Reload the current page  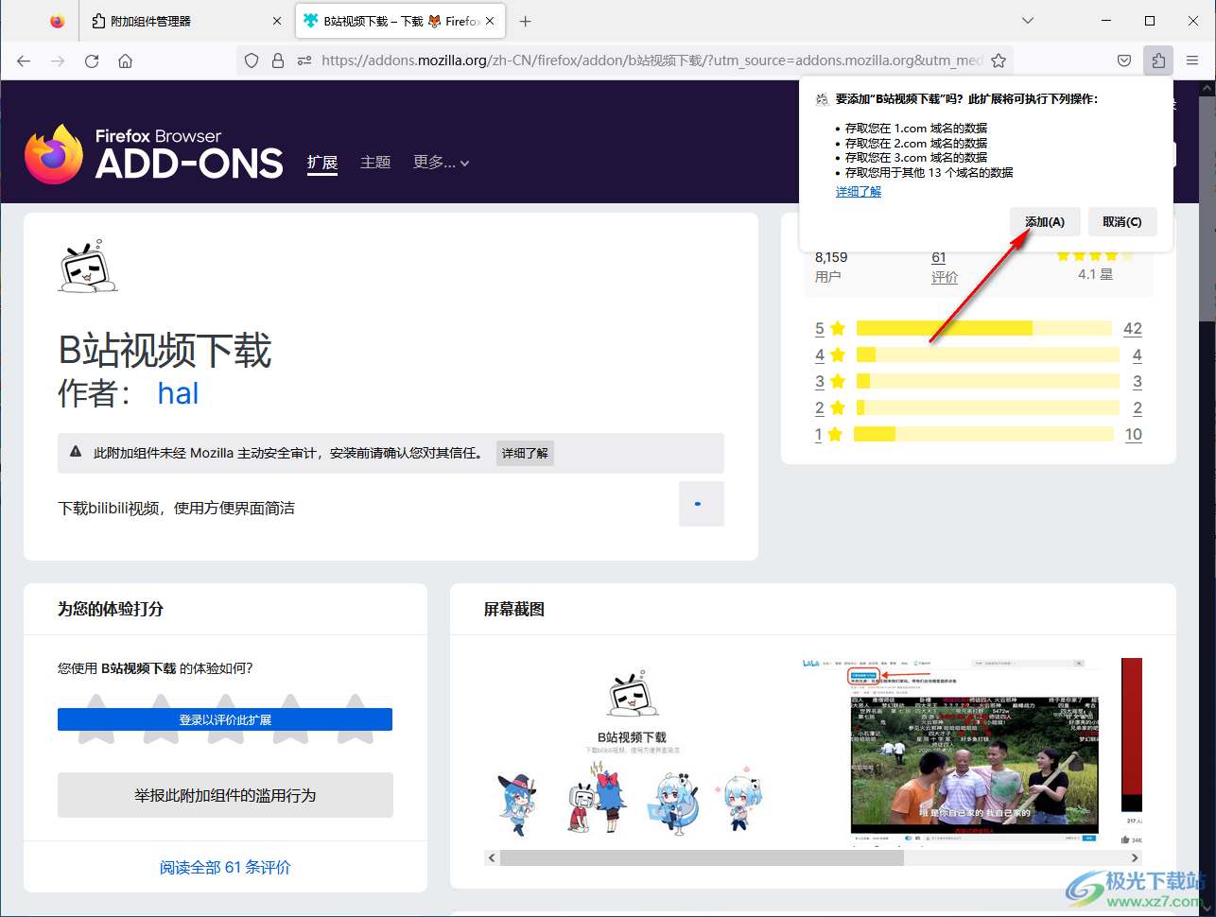click(x=92, y=61)
